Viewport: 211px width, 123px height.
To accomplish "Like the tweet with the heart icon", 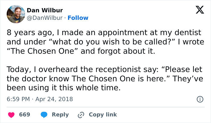I will click(11, 115).
